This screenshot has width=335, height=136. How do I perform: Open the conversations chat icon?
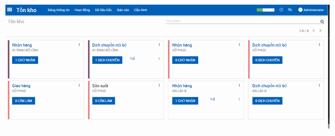click(x=290, y=10)
